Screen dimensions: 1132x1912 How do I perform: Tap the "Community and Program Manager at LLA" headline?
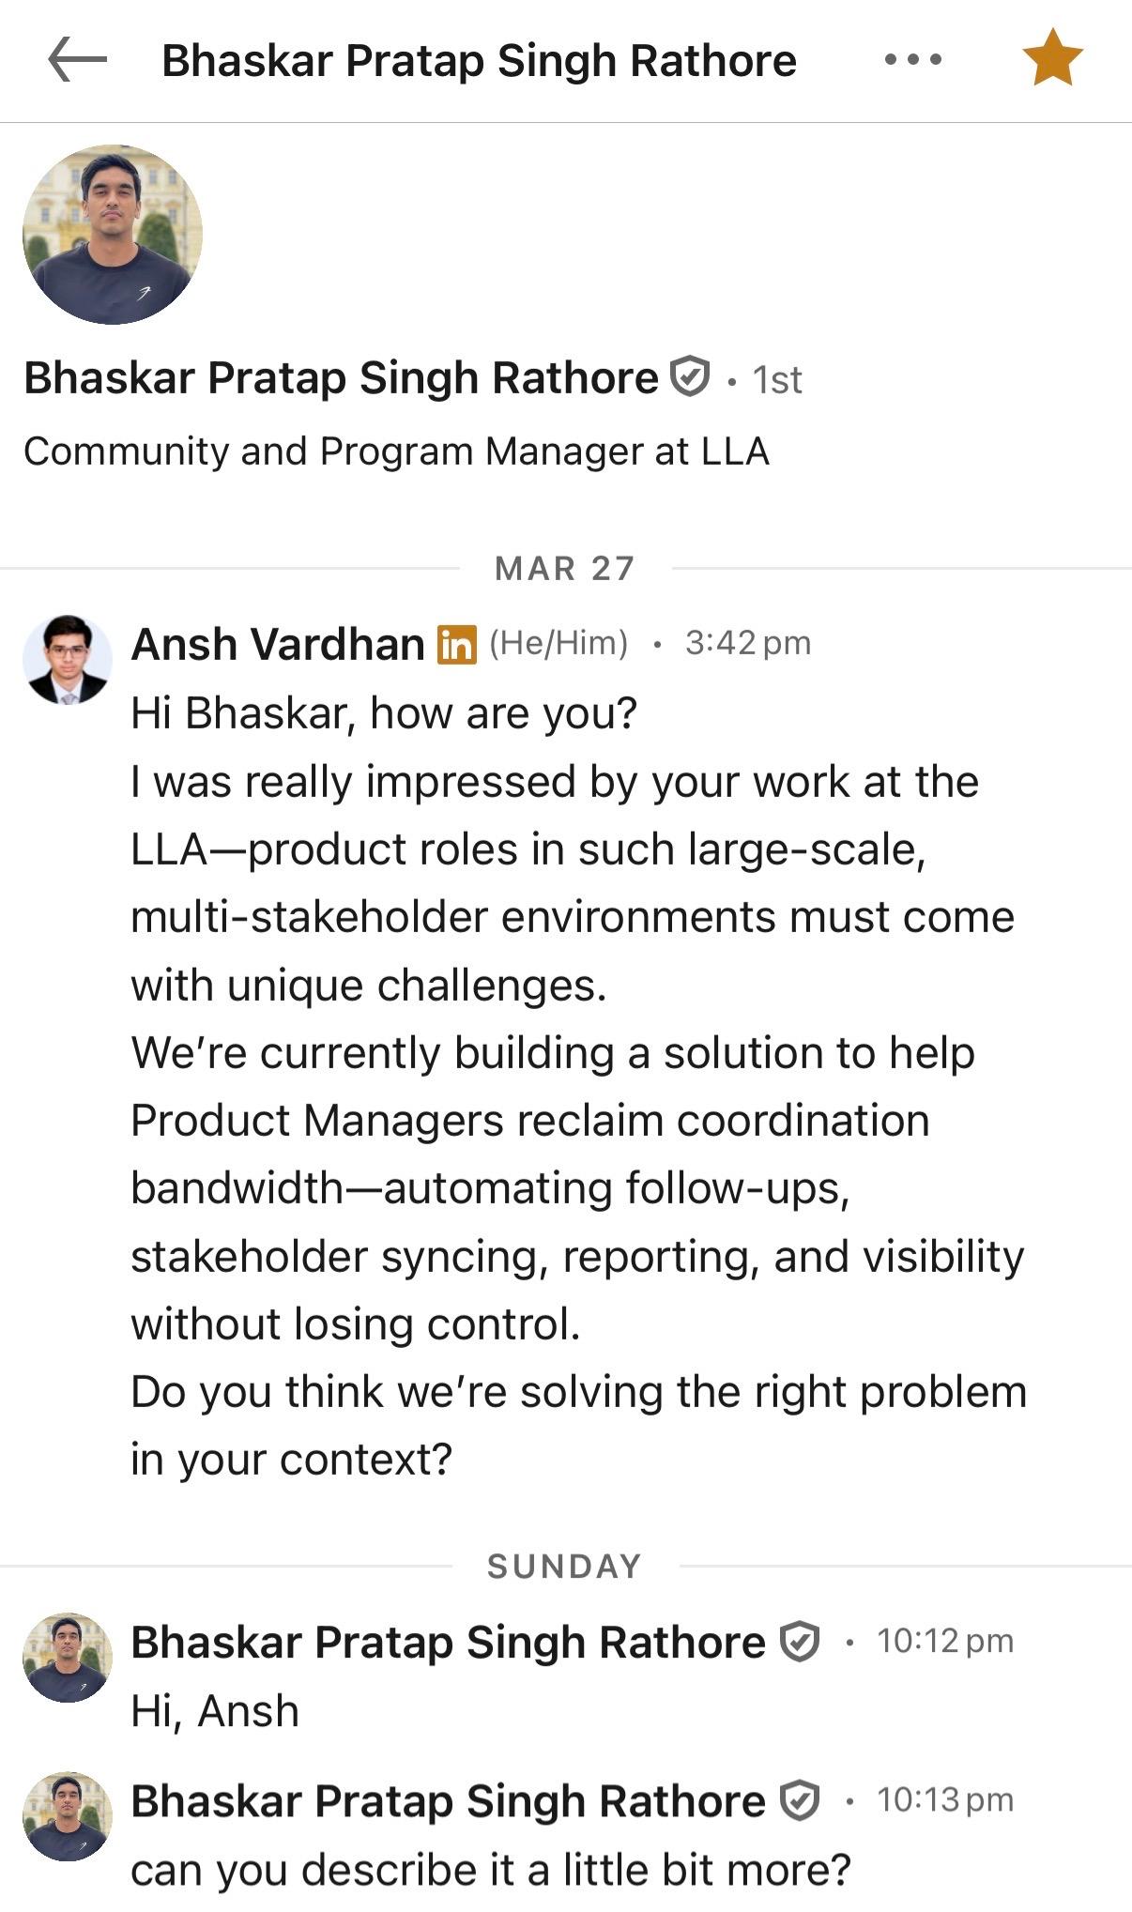396,451
